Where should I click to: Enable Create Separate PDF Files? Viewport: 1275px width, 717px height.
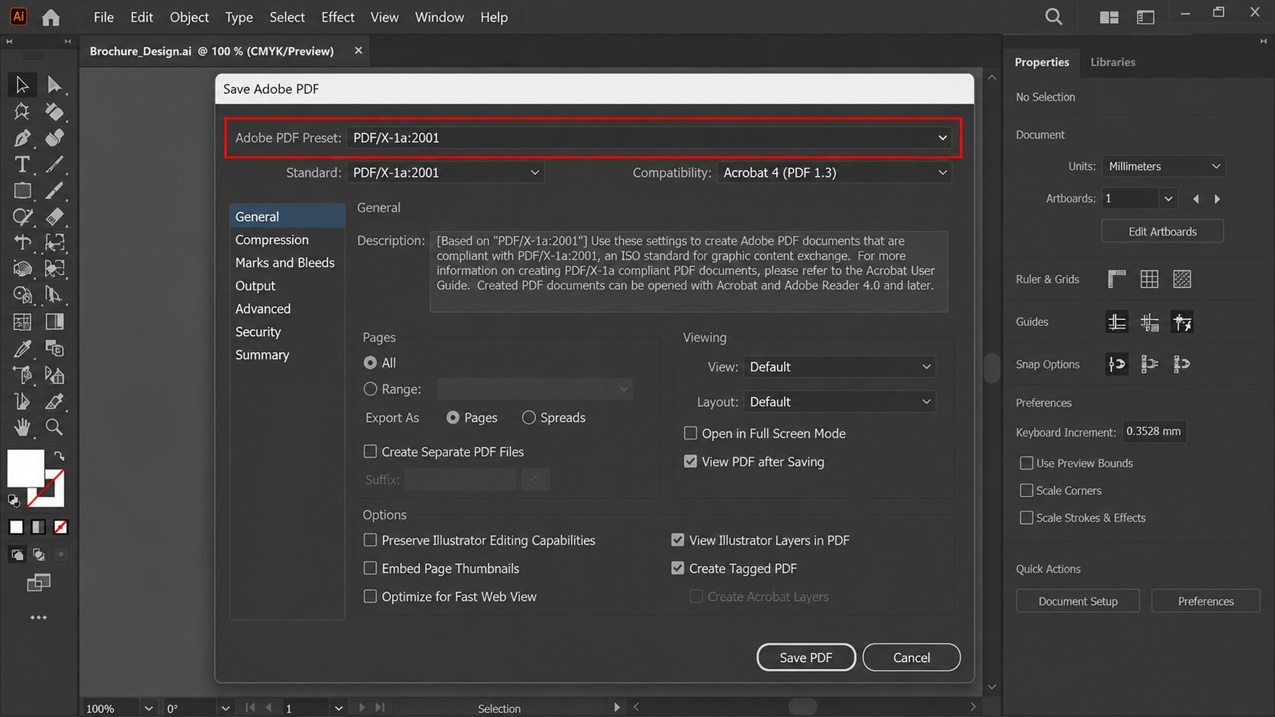pos(371,452)
